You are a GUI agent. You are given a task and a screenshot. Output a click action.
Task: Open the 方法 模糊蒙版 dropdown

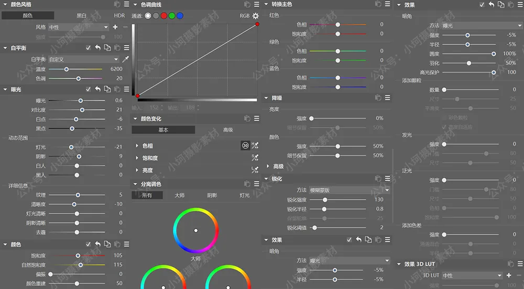pyautogui.click(x=350, y=190)
